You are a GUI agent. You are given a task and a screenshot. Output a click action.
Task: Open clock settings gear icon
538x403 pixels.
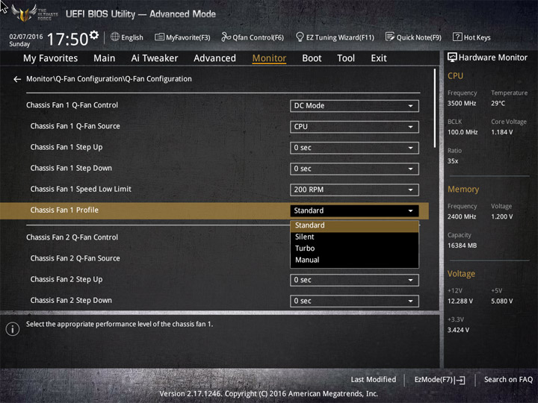(94, 35)
